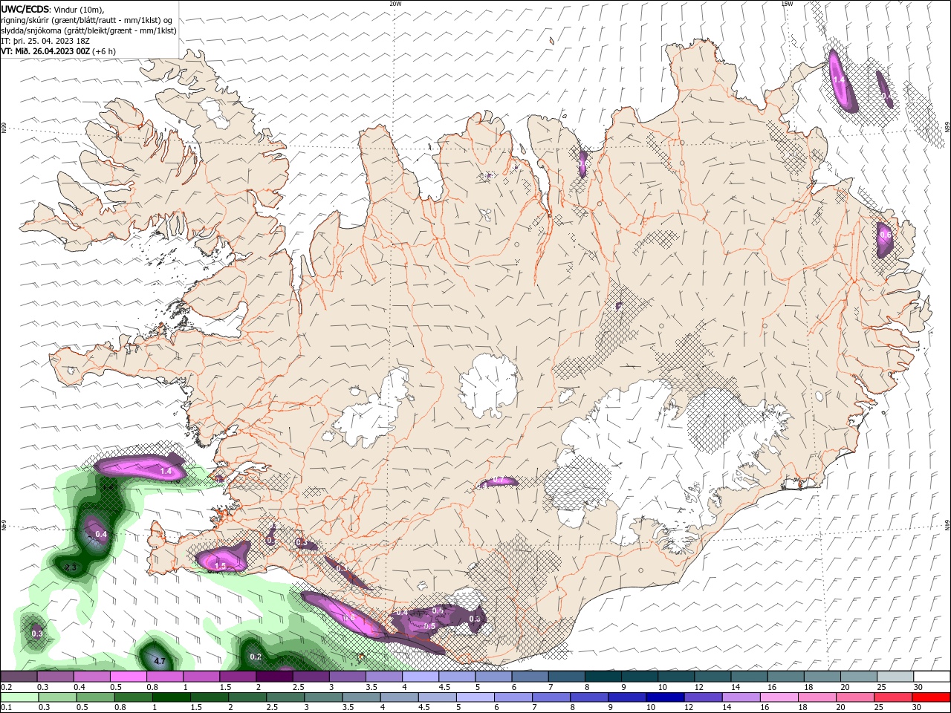Viewport: 951px width, 713px height.
Task: Click the 0.6 value on the east coast
Action: 885,234
